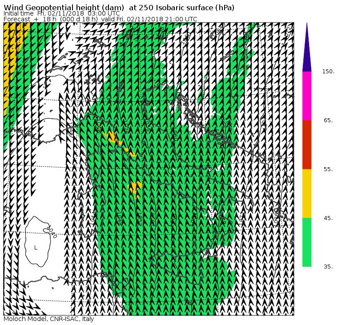Image resolution: width=338 pixels, height=325 pixels.
Task: Click the 150. legend value
Action: 328,72
